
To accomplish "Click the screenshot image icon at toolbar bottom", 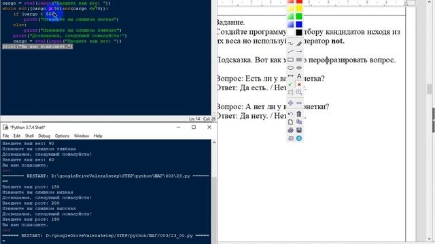I will tap(290, 138).
